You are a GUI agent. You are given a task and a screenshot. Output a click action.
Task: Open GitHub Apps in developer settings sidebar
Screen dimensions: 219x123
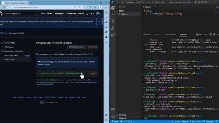coord(10,43)
